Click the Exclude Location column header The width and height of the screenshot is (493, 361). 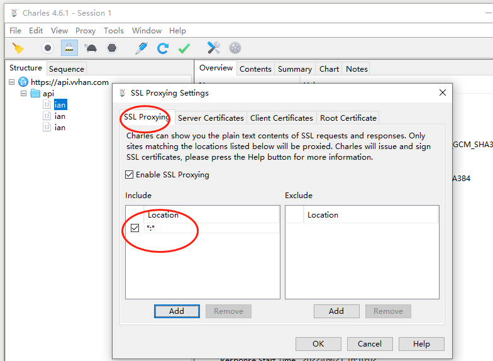point(371,215)
